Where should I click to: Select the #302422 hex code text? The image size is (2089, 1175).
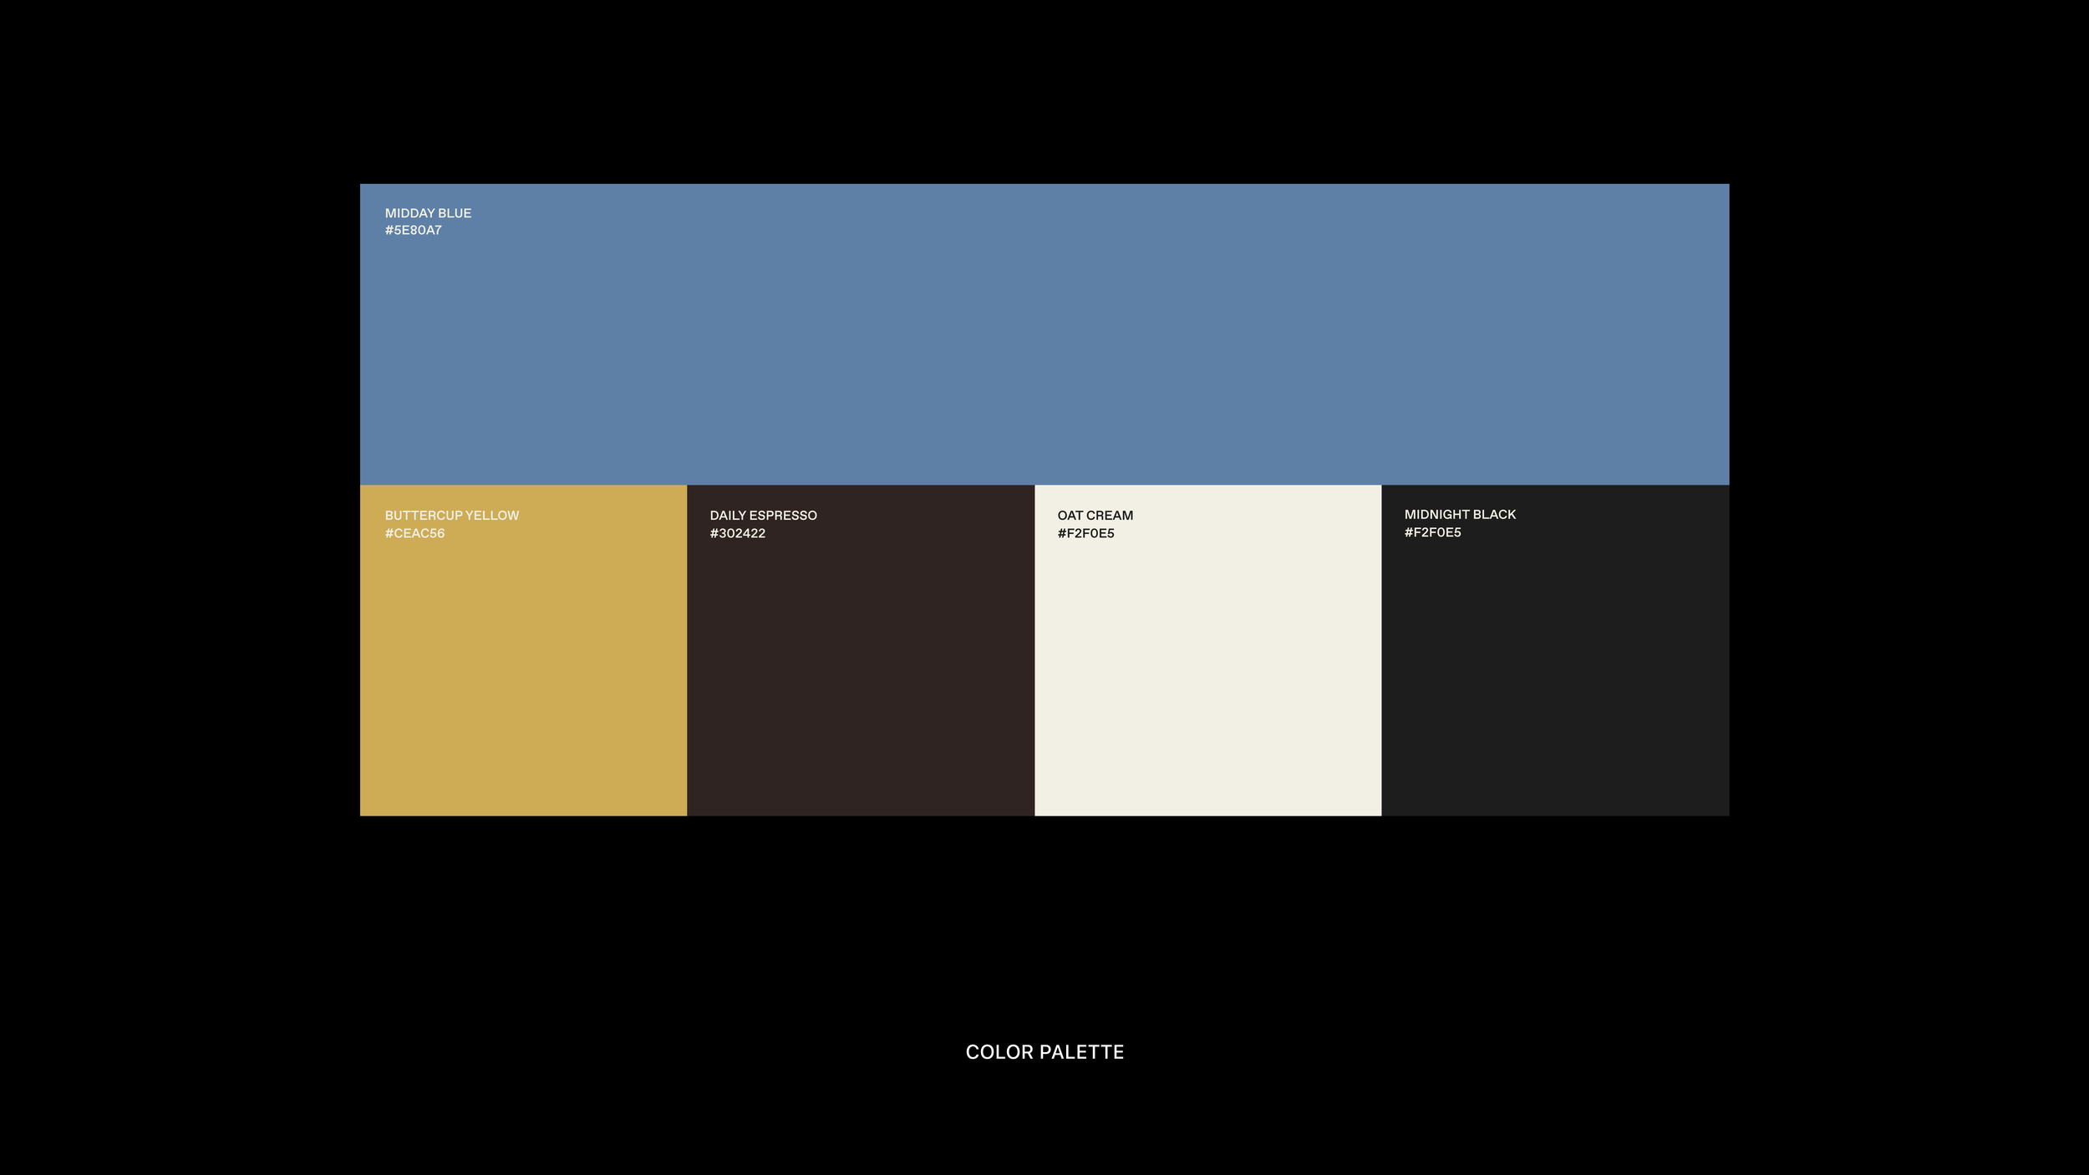click(737, 533)
